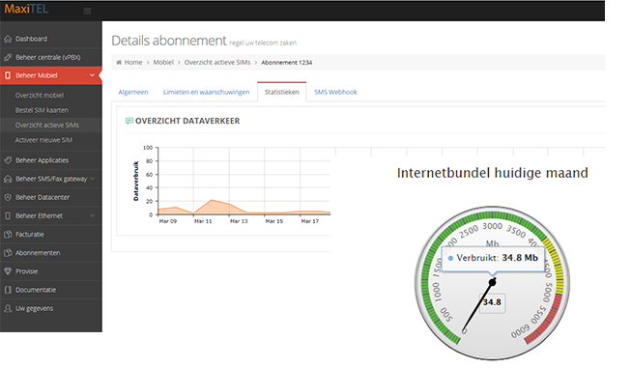Viewport: 631px width, 368px height.
Task: Open Beheer Datacenter menu item
Action: tap(50, 197)
